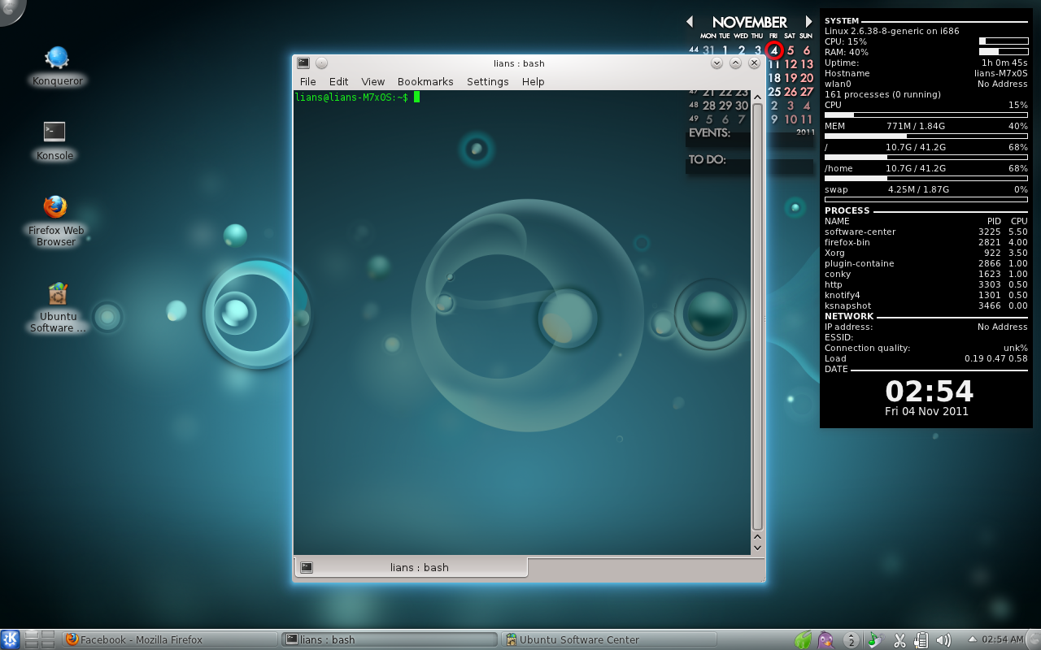Click the green music note tray icon

point(874,640)
